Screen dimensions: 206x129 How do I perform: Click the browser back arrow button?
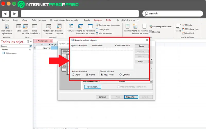tap(5, 14)
